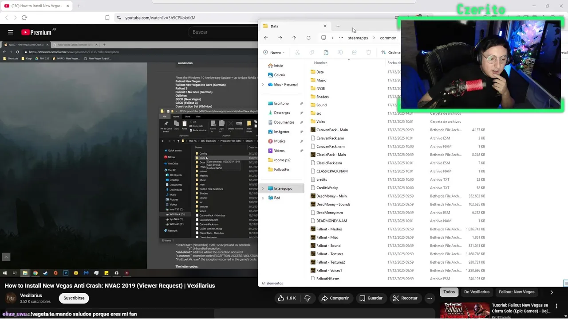The width and height of the screenshot is (568, 319).
Task: Click the YouTube Buscar search field
Action: click(x=224, y=32)
